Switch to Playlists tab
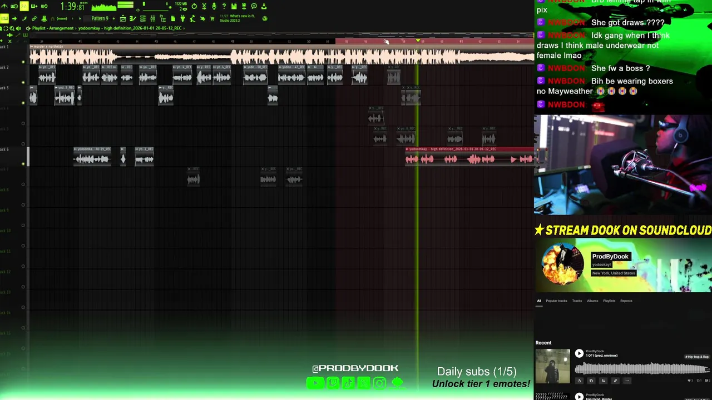 (609, 301)
